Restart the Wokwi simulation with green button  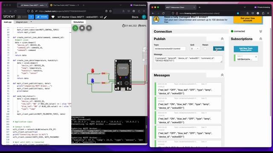75,28
